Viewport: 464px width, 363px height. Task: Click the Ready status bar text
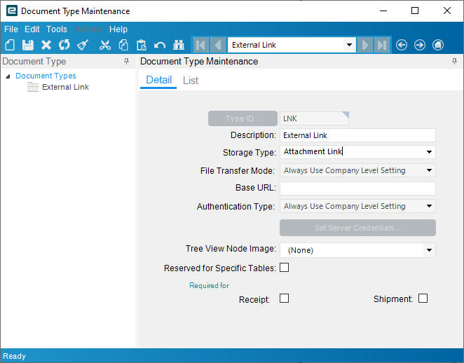point(14,356)
